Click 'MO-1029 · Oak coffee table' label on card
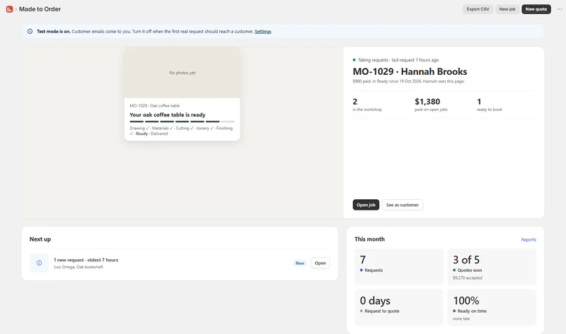The height and width of the screenshot is (334, 566). [x=154, y=106]
